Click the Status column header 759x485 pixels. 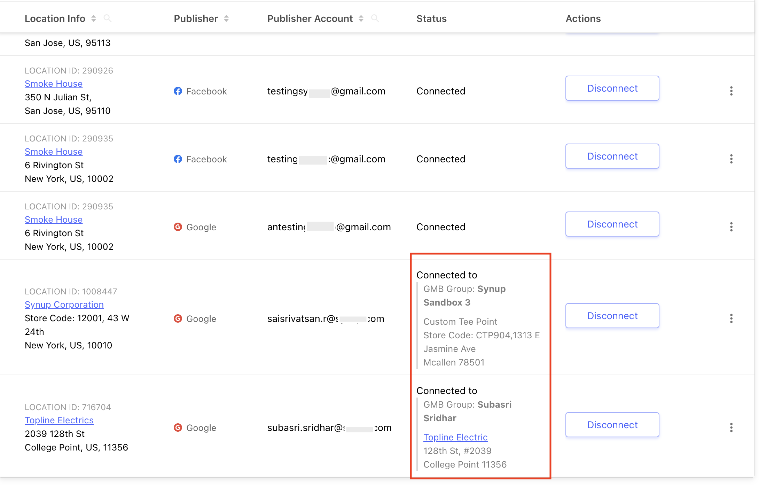431,18
